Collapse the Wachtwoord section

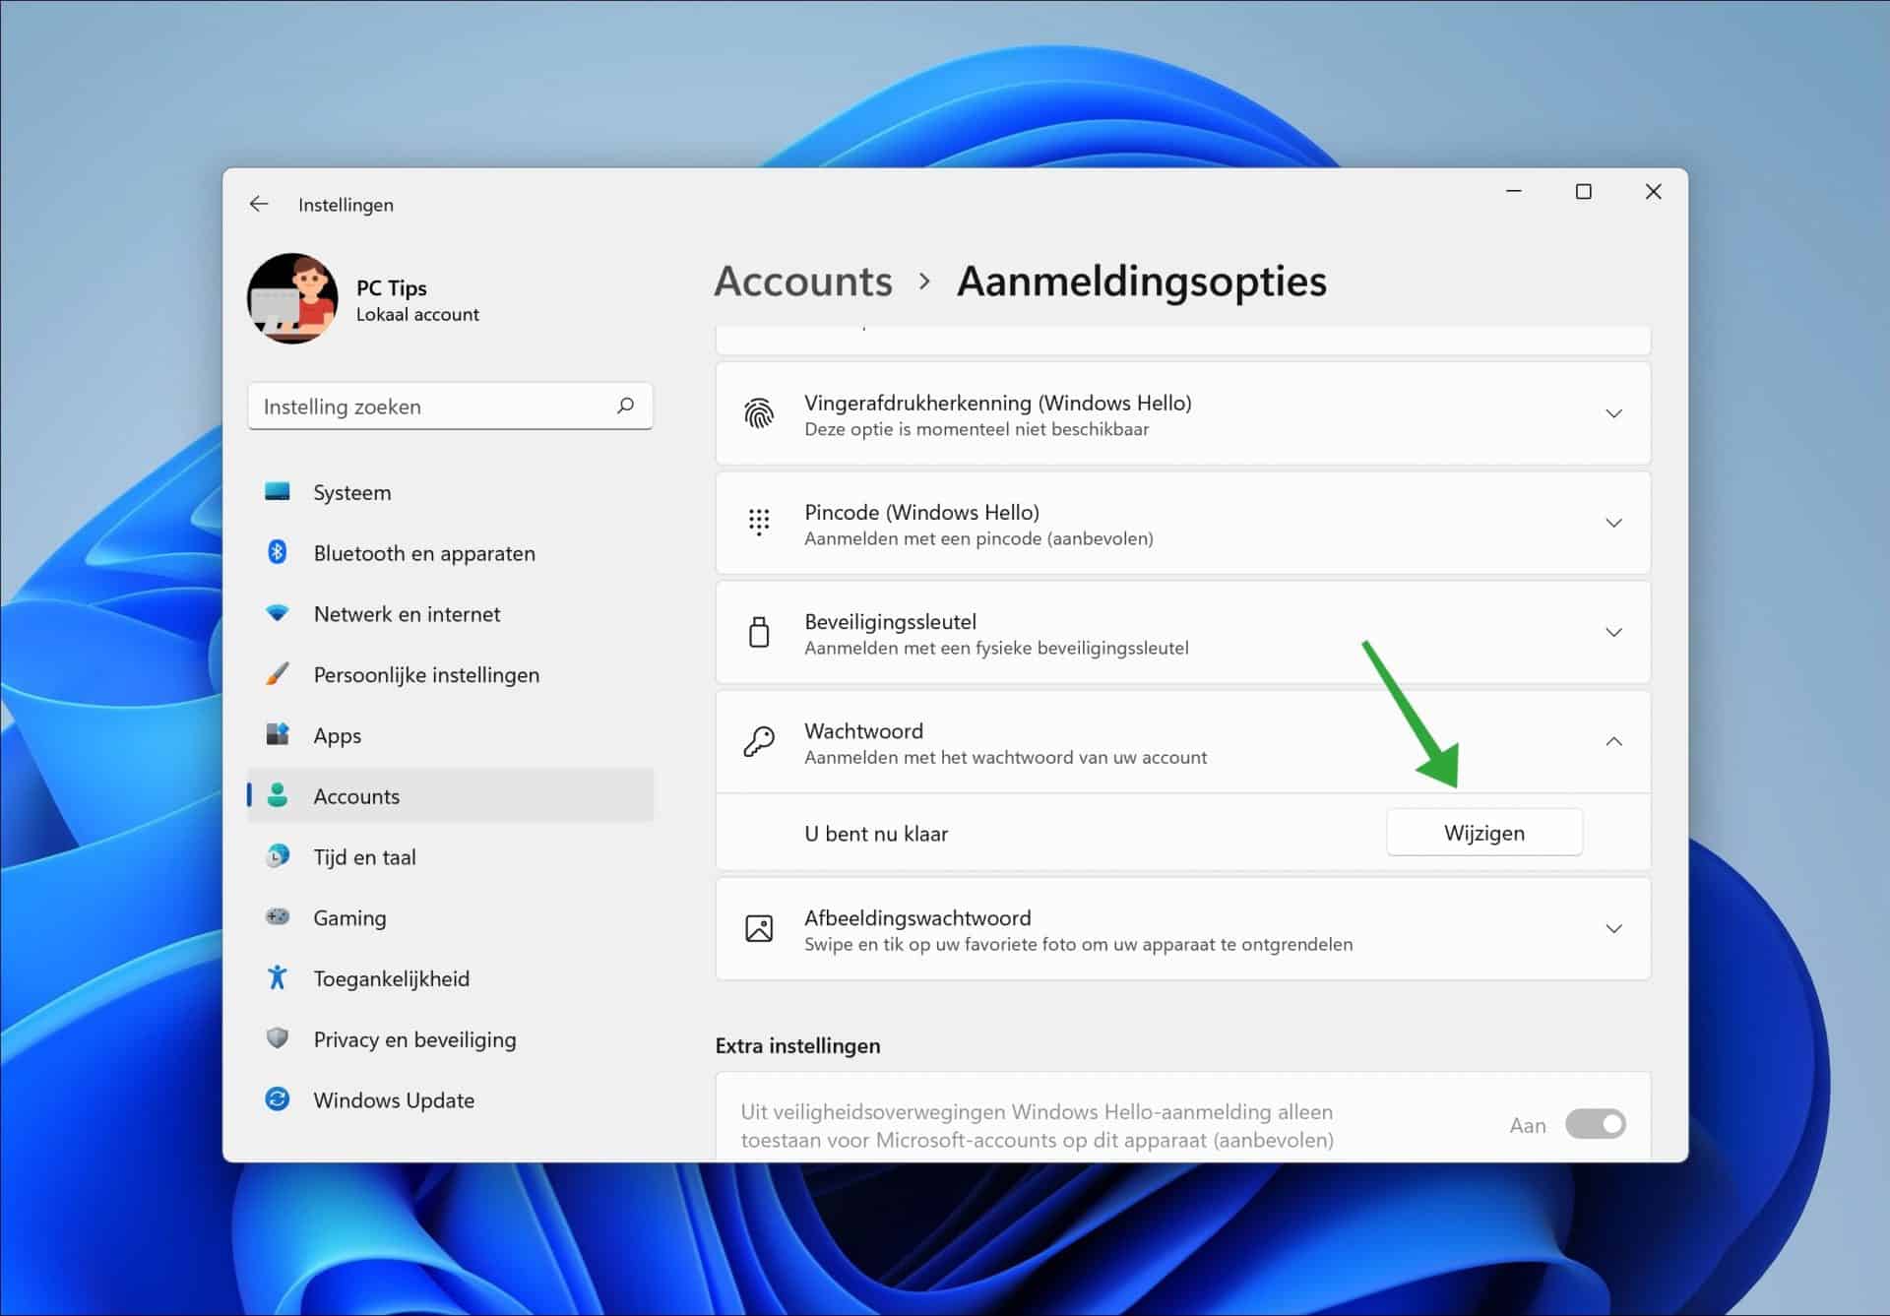pyautogui.click(x=1614, y=741)
